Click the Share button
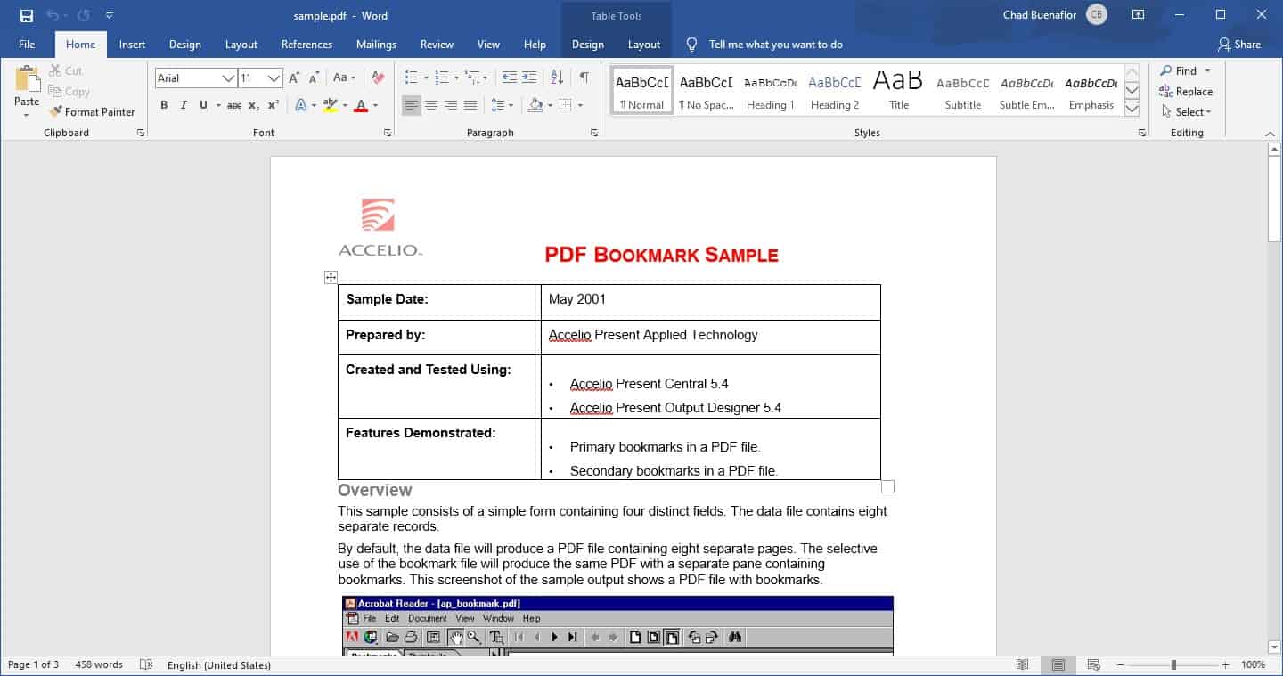Image resolution: width=1283 pixels, height=676 pixels. (1239, 44)
